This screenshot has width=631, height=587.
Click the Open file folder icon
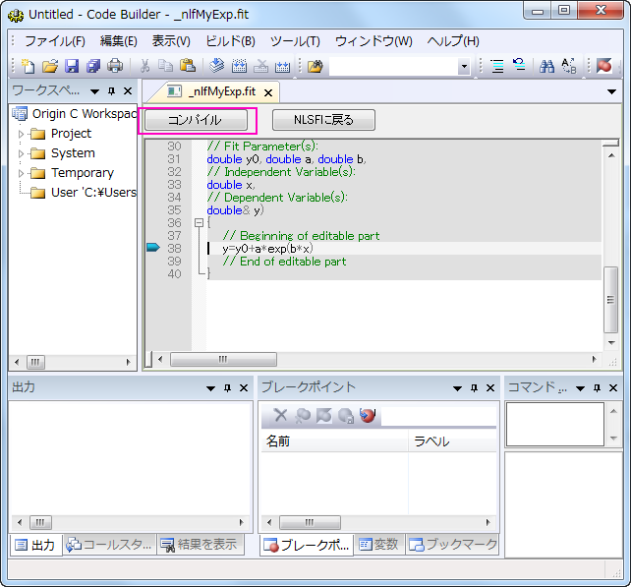[x=50, y=66]
